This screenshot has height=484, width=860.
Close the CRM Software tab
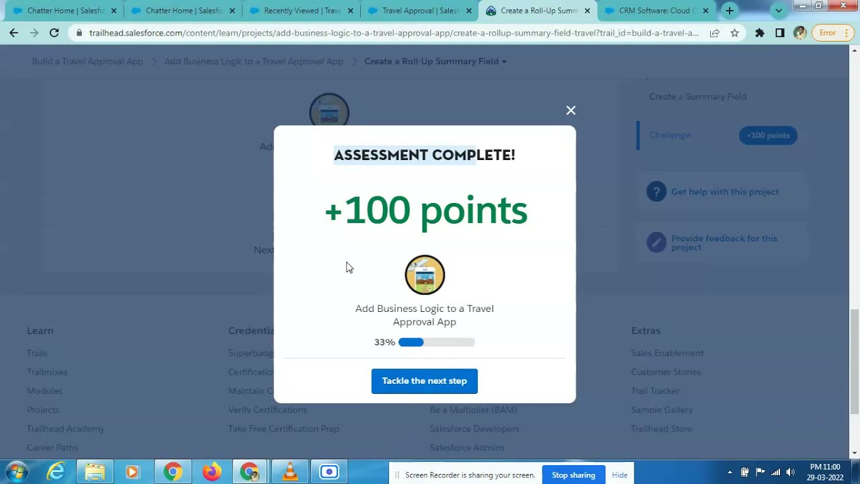point(705,11)
